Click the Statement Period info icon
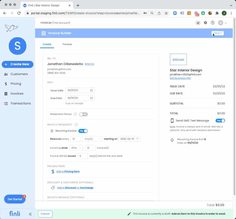The image size is (236, 219). coord(75,114)
